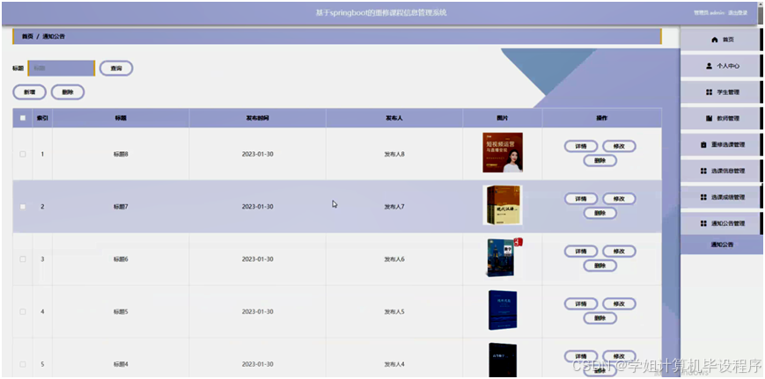
Task: Open 选课成绩管理 in the sidebar
Action: [721, 197]
